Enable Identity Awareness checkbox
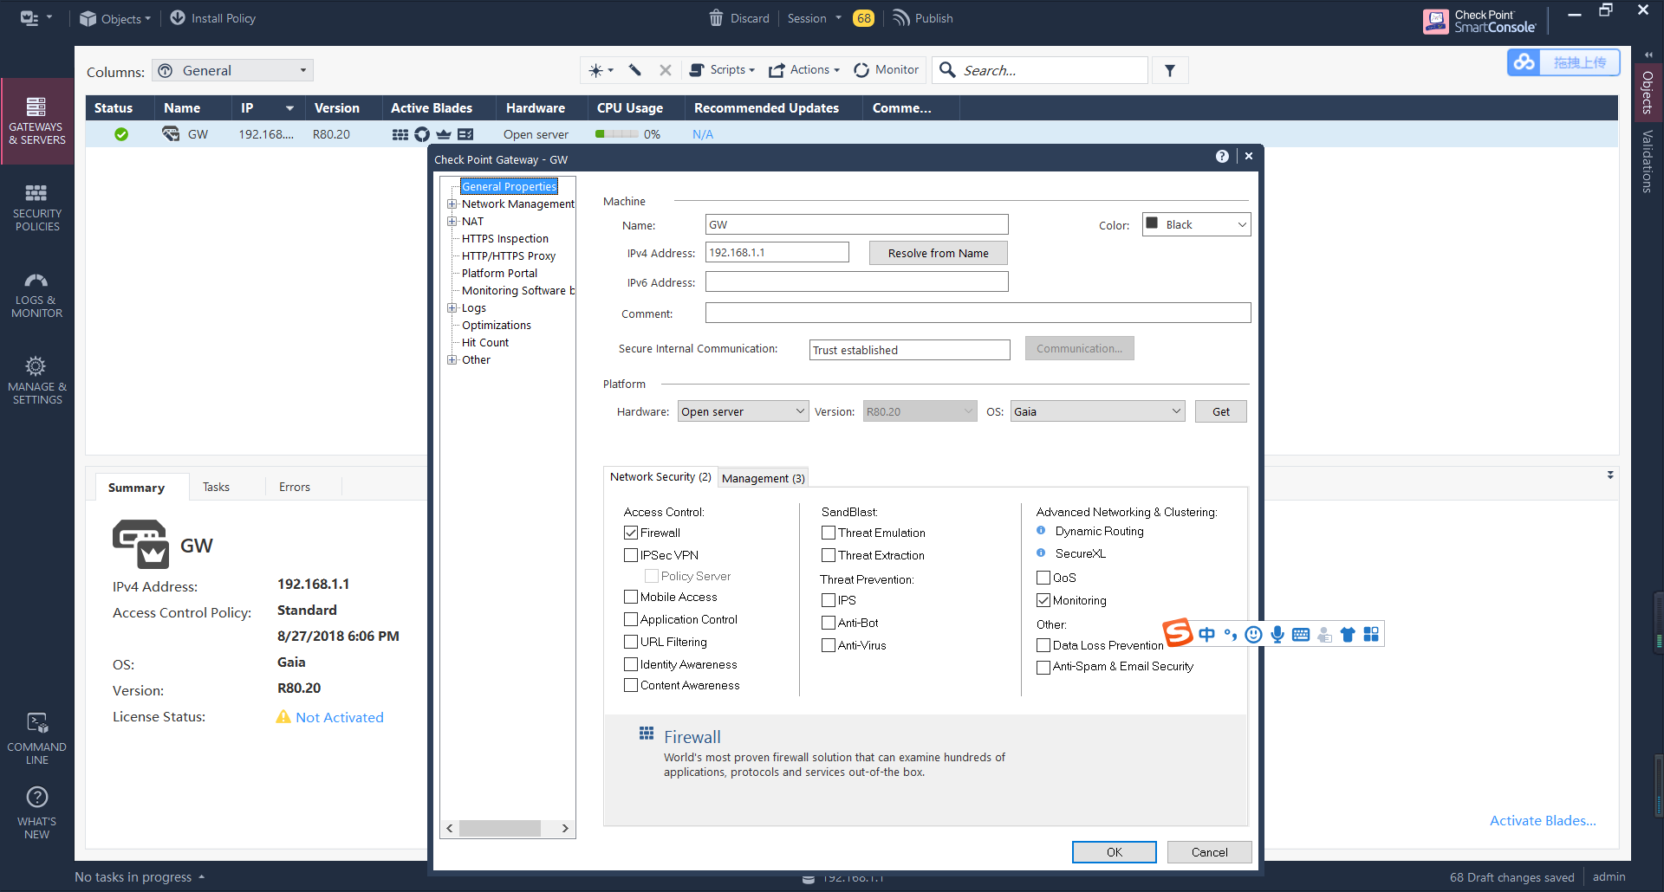This screenshot has height=892, width=1664. pos(631,664)
